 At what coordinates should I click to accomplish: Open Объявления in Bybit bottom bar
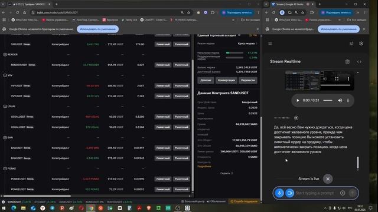[x=216, y=201]
